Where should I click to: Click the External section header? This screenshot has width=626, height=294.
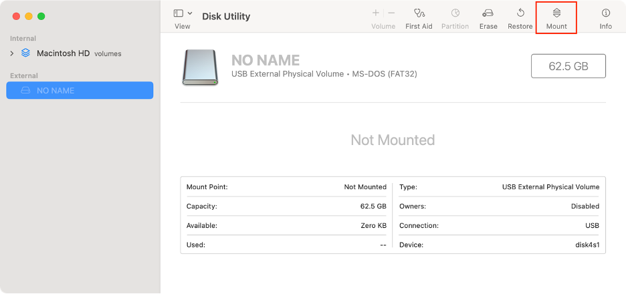point(24,76)
